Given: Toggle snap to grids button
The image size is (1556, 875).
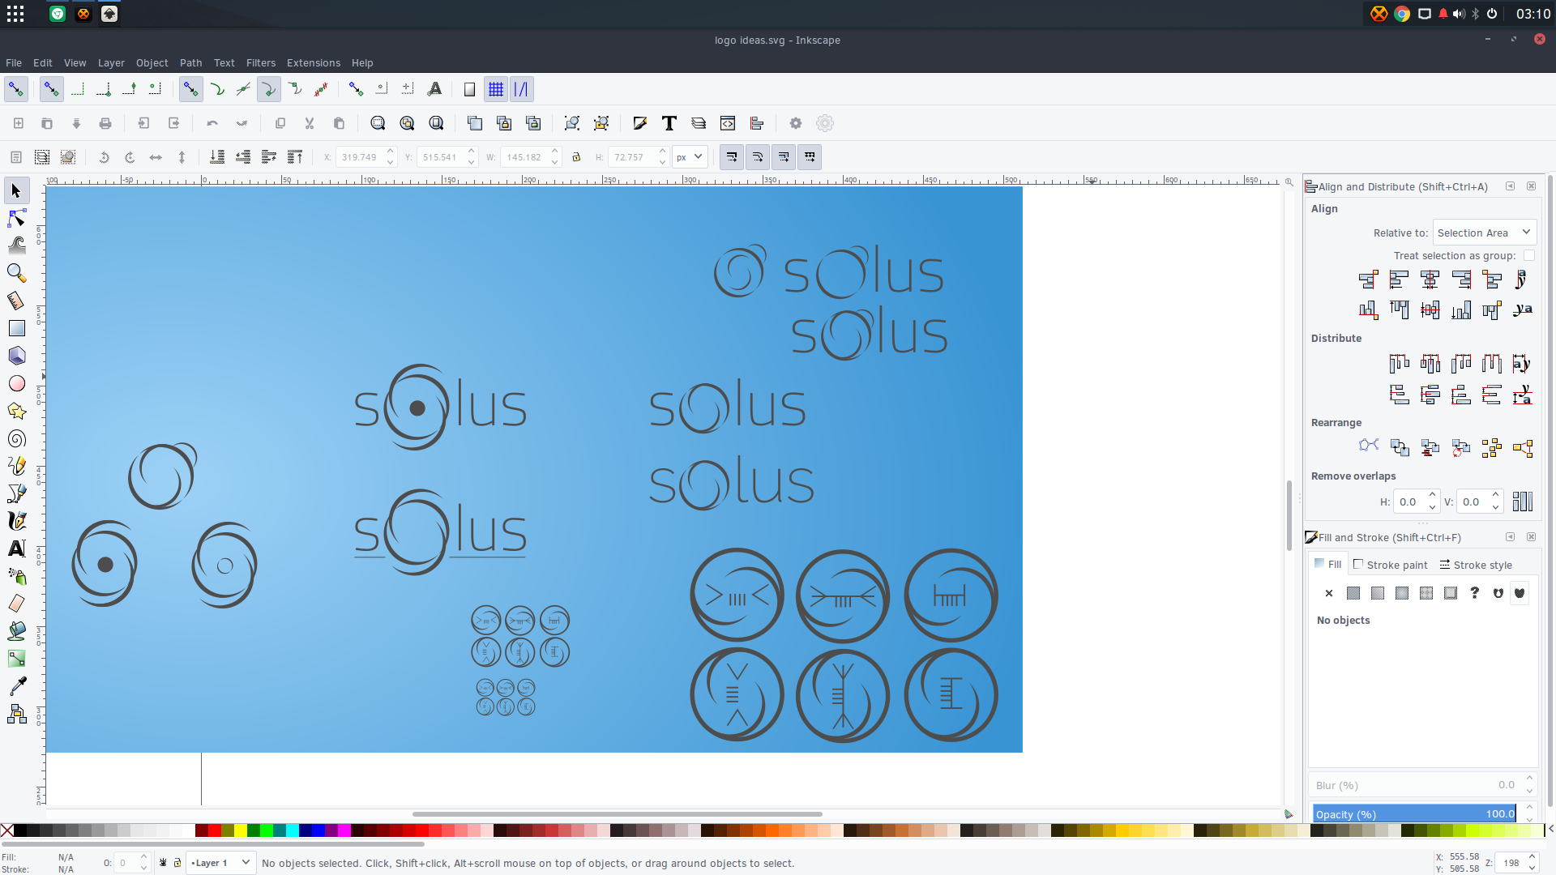Looking at the screenshot, I should click(x=496, y=89).
